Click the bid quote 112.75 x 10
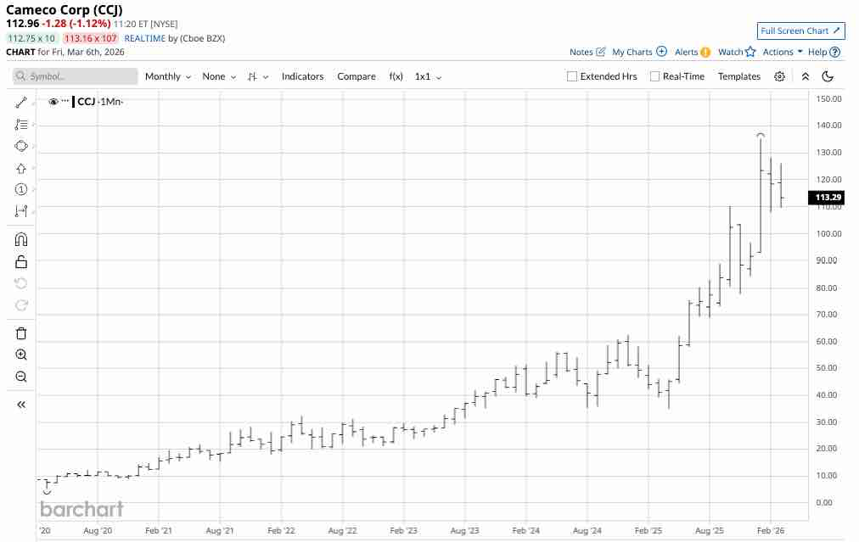 [31, 38]
